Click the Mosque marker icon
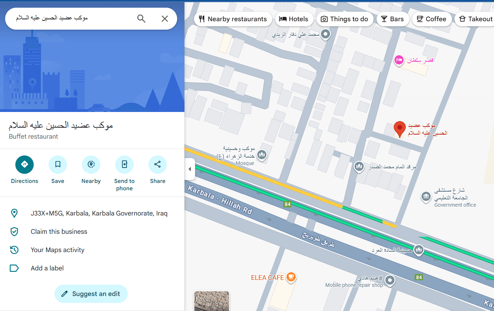494x311 pixels. point(262,155)
